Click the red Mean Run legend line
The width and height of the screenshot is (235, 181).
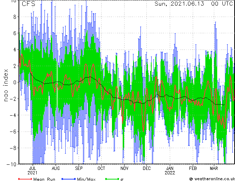(x=25, y=179)
